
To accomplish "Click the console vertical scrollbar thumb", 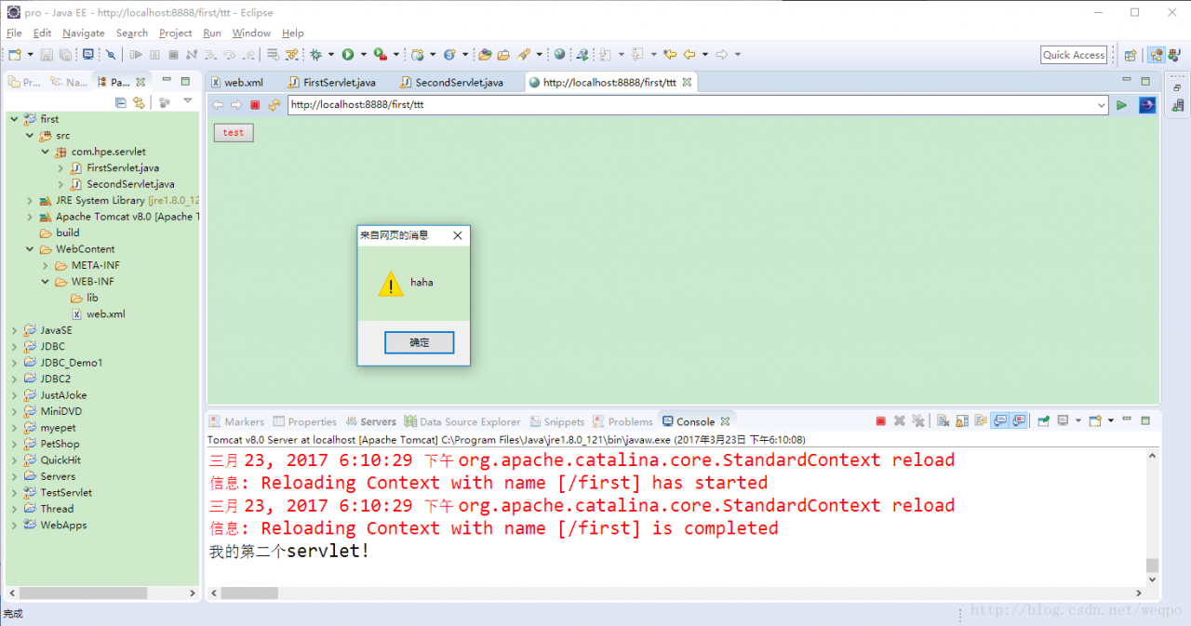I will tap(1153, 565).
